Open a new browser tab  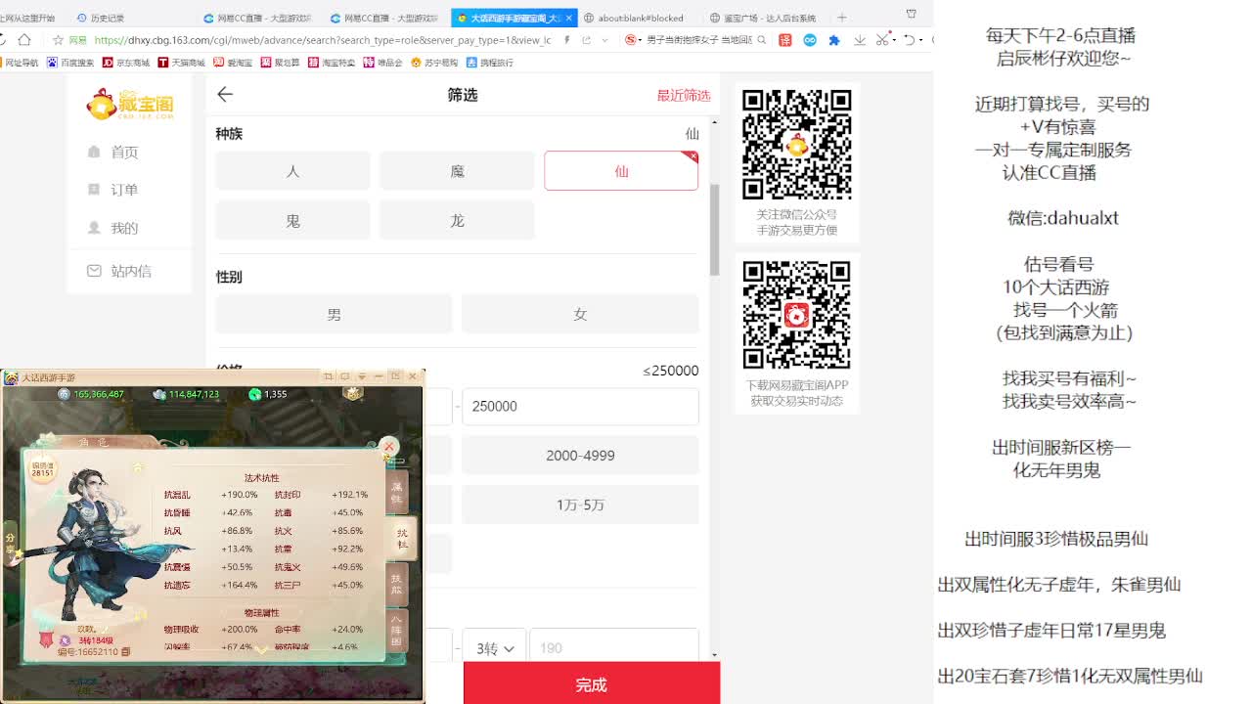click(841, 18)
